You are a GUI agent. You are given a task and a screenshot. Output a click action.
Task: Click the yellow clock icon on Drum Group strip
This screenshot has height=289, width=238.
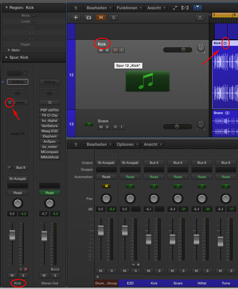[106, 186]
